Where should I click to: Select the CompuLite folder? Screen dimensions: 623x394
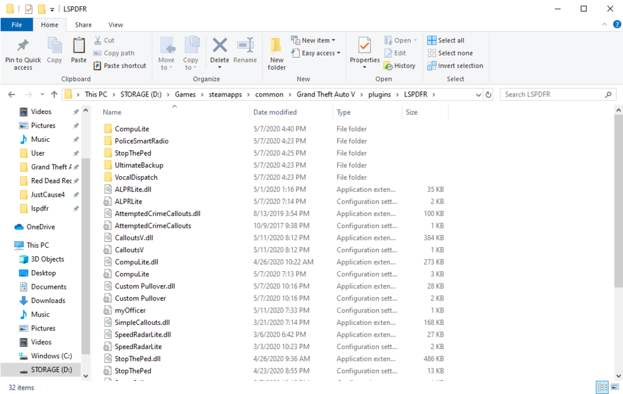coord(132,129)
